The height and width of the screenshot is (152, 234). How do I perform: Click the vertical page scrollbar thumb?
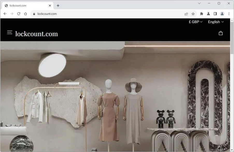tap(232, 38)
